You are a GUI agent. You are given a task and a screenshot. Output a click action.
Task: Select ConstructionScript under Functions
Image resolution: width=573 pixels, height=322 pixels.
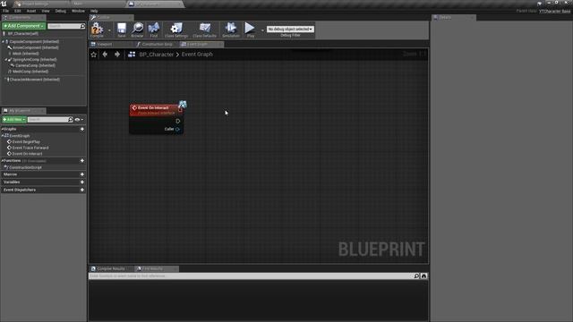pos(26,167)
